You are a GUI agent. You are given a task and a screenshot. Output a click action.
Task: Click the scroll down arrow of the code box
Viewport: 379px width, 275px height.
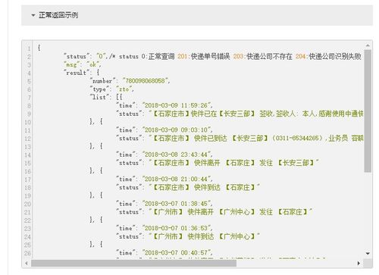click(x=368, y=253)
